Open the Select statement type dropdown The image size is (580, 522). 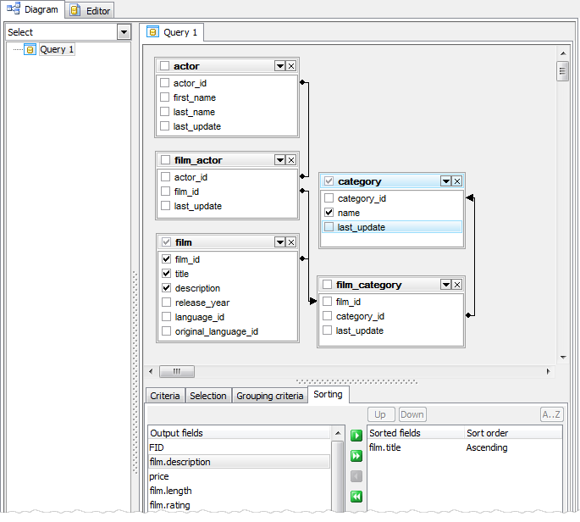(x=124, y=32)
